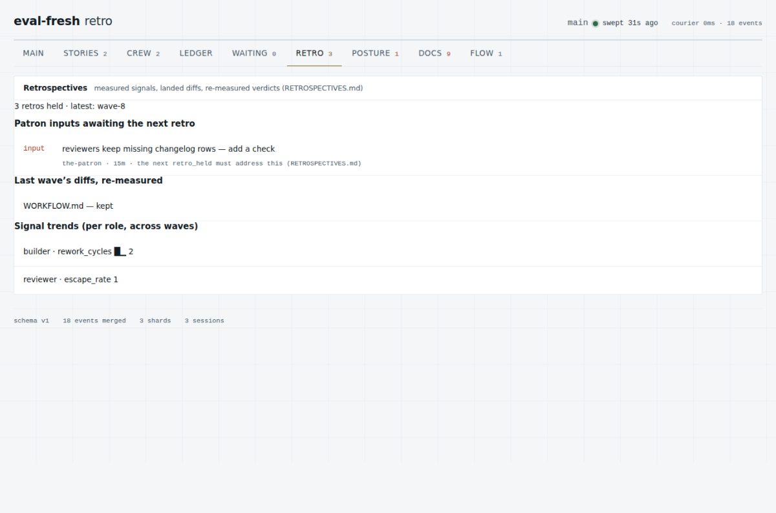Select the 'WORKFLOW.md — kept' row
776x513 pixels.
pos(388,206)
